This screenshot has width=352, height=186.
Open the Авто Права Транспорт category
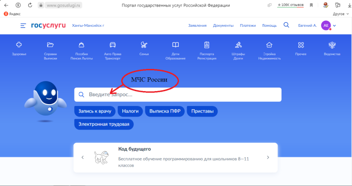[113, 50]
